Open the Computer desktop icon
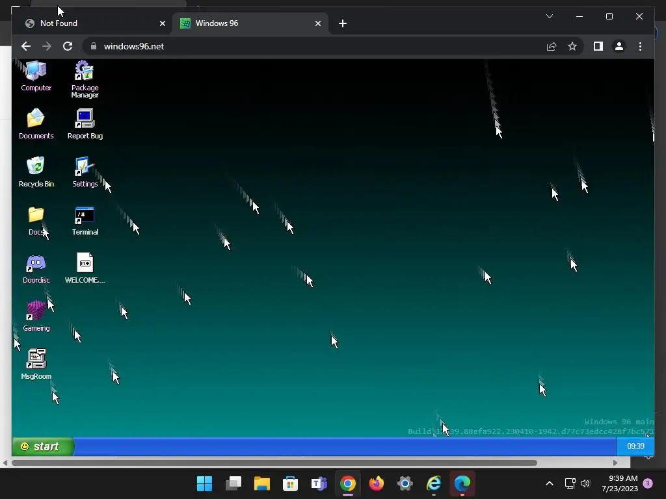Screen dimensions: 666x499 [36, 77]
